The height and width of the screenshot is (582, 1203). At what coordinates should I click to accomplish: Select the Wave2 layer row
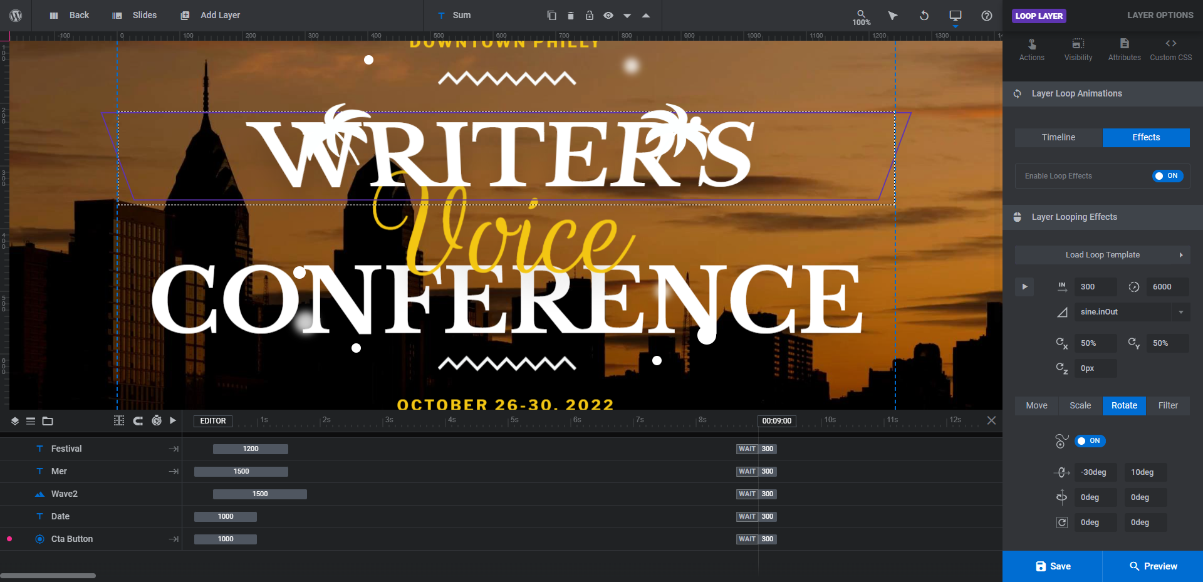click(91, 494)
